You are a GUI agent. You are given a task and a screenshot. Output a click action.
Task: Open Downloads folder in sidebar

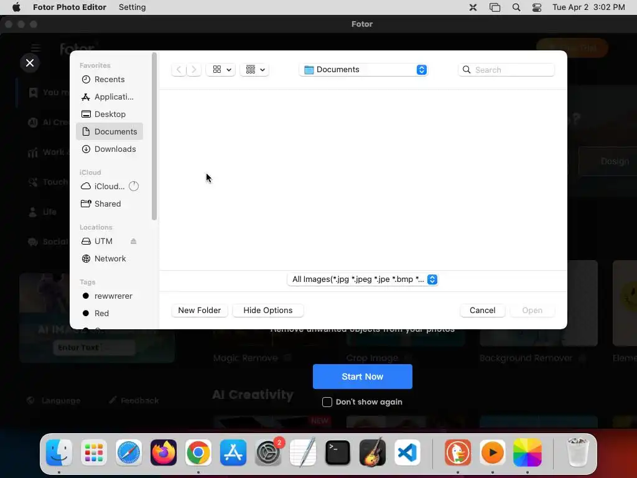(109, 149)
